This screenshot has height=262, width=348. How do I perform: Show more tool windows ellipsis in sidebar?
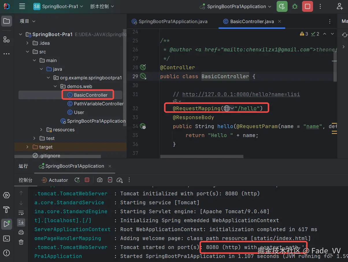point(6,54)
